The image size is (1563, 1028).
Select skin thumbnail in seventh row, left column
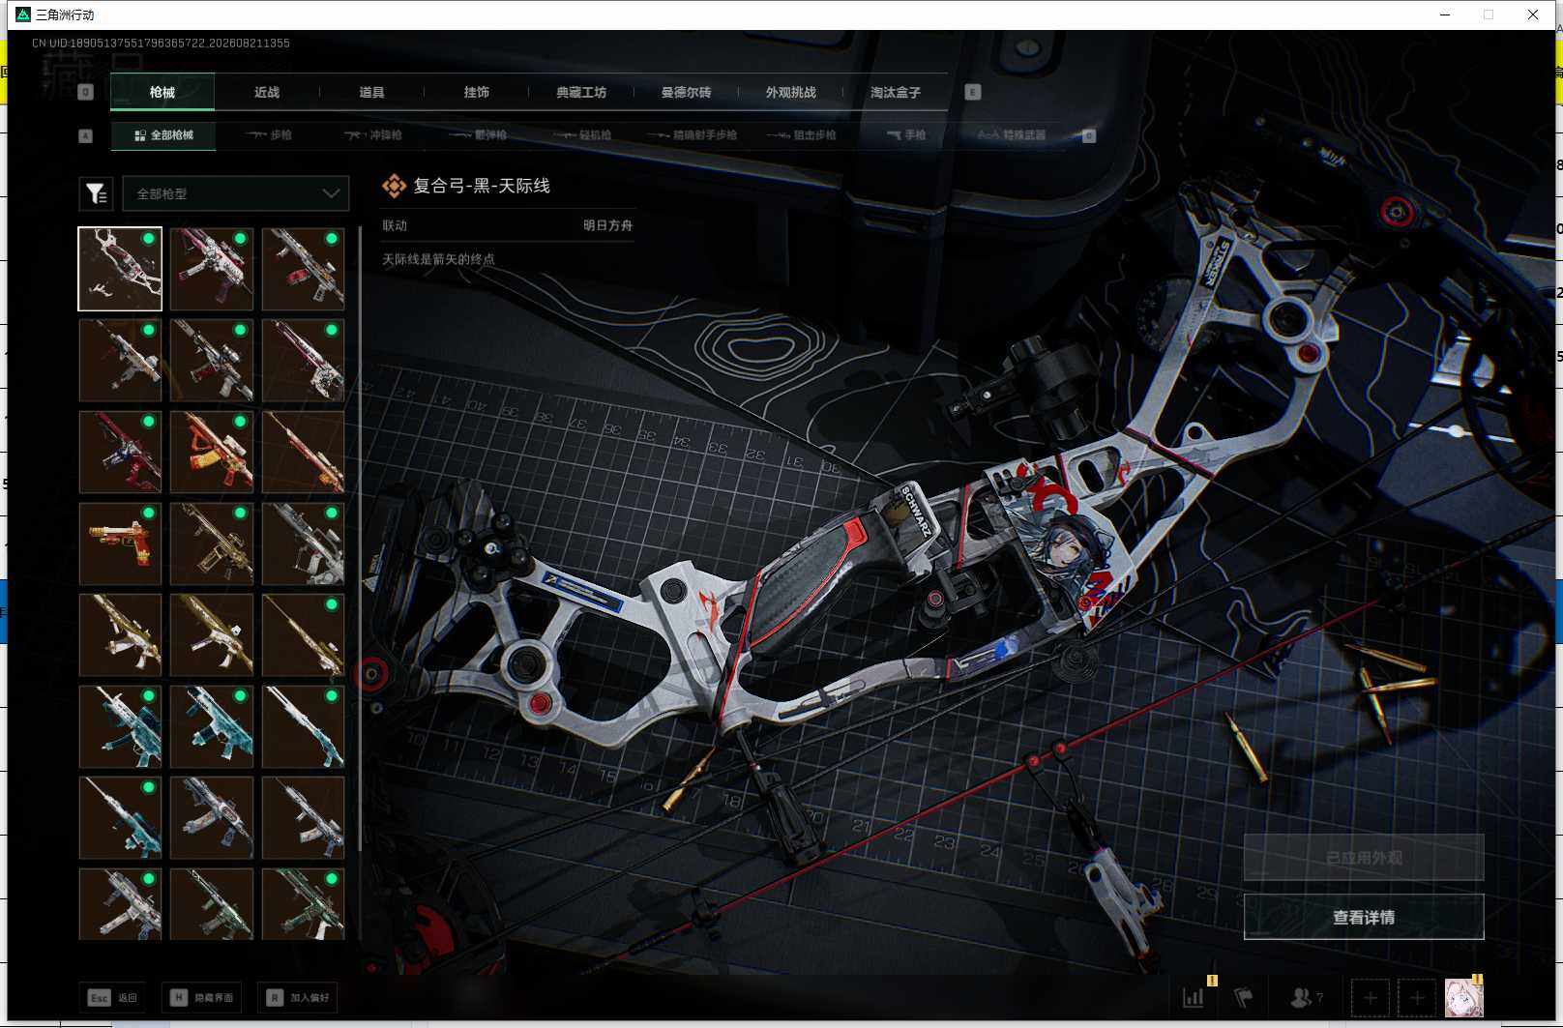(x=120, y=817)
